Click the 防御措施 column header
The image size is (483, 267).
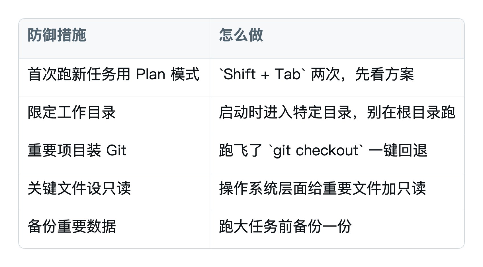coord(114,39)
